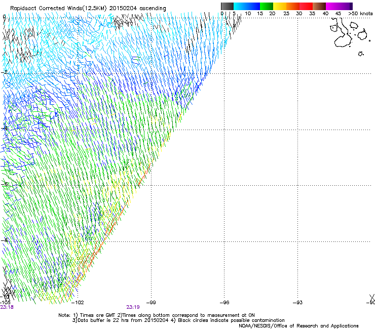This screenshot has height=329, width=375.
Task: Click the small island outline south of Galapagos group
Action: click(361, 54)
